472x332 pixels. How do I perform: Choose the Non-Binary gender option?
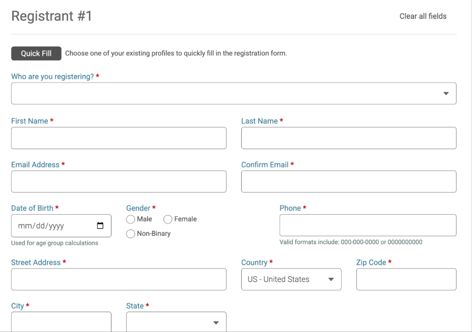click(130, 234)
